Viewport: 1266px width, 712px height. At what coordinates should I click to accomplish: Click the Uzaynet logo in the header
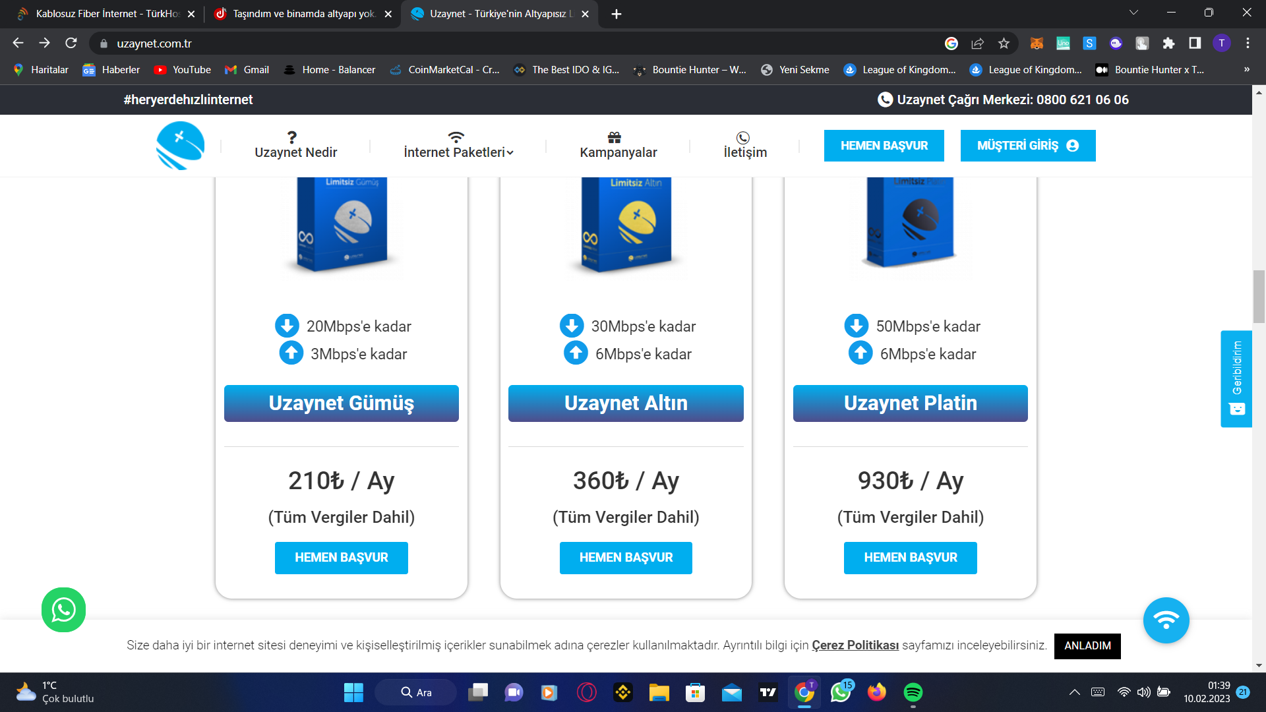[x=180, y=146]
